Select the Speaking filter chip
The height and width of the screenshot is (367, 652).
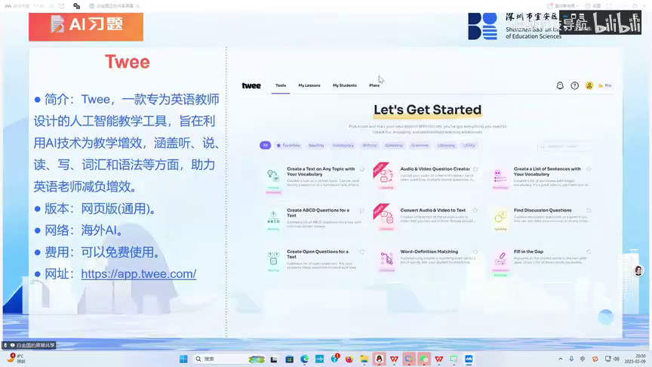point(394,145)
